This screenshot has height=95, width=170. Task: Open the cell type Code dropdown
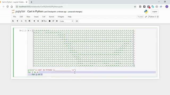(x=66, y=21)
